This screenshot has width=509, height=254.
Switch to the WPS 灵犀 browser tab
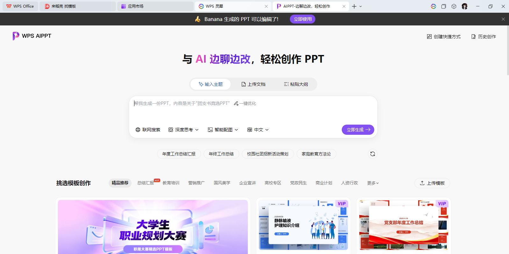[x=233, y=6]
